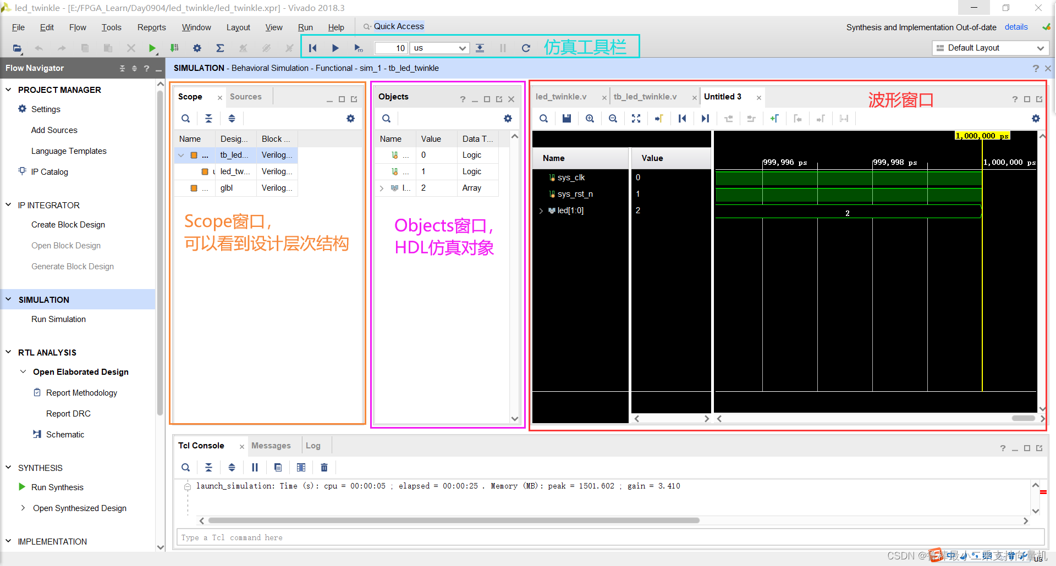Expand the led[1:0] signal in waveform
1056x566 pixels.
pyautogui.click(x=541, y=211)
